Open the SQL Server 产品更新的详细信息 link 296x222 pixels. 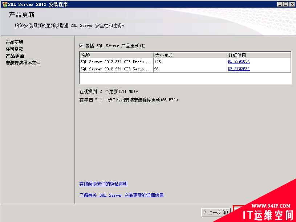pos(121,195)
